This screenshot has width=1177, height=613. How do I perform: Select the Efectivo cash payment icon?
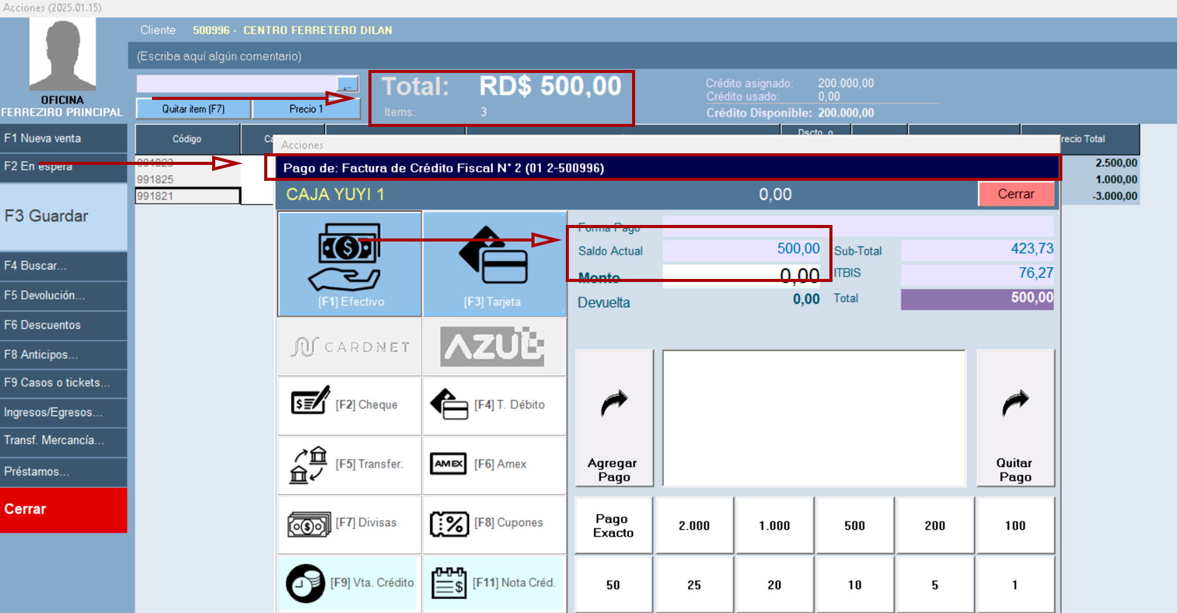coord(349,264)
